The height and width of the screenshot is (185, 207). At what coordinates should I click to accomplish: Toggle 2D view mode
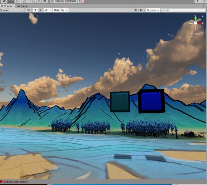click(28, 10)
